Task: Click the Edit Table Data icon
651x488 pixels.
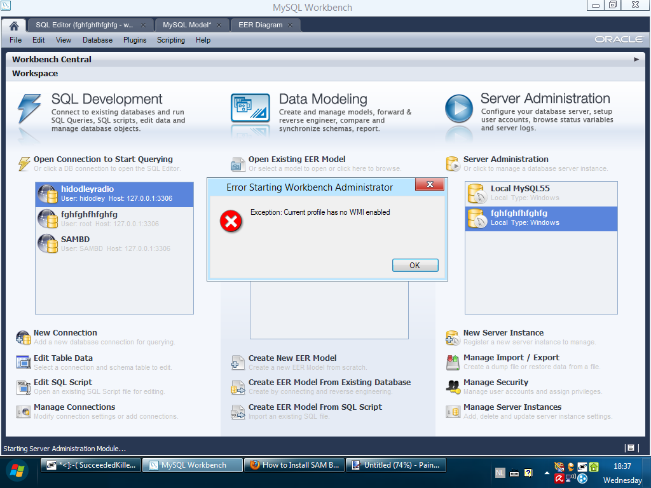Action: (24, 362)
